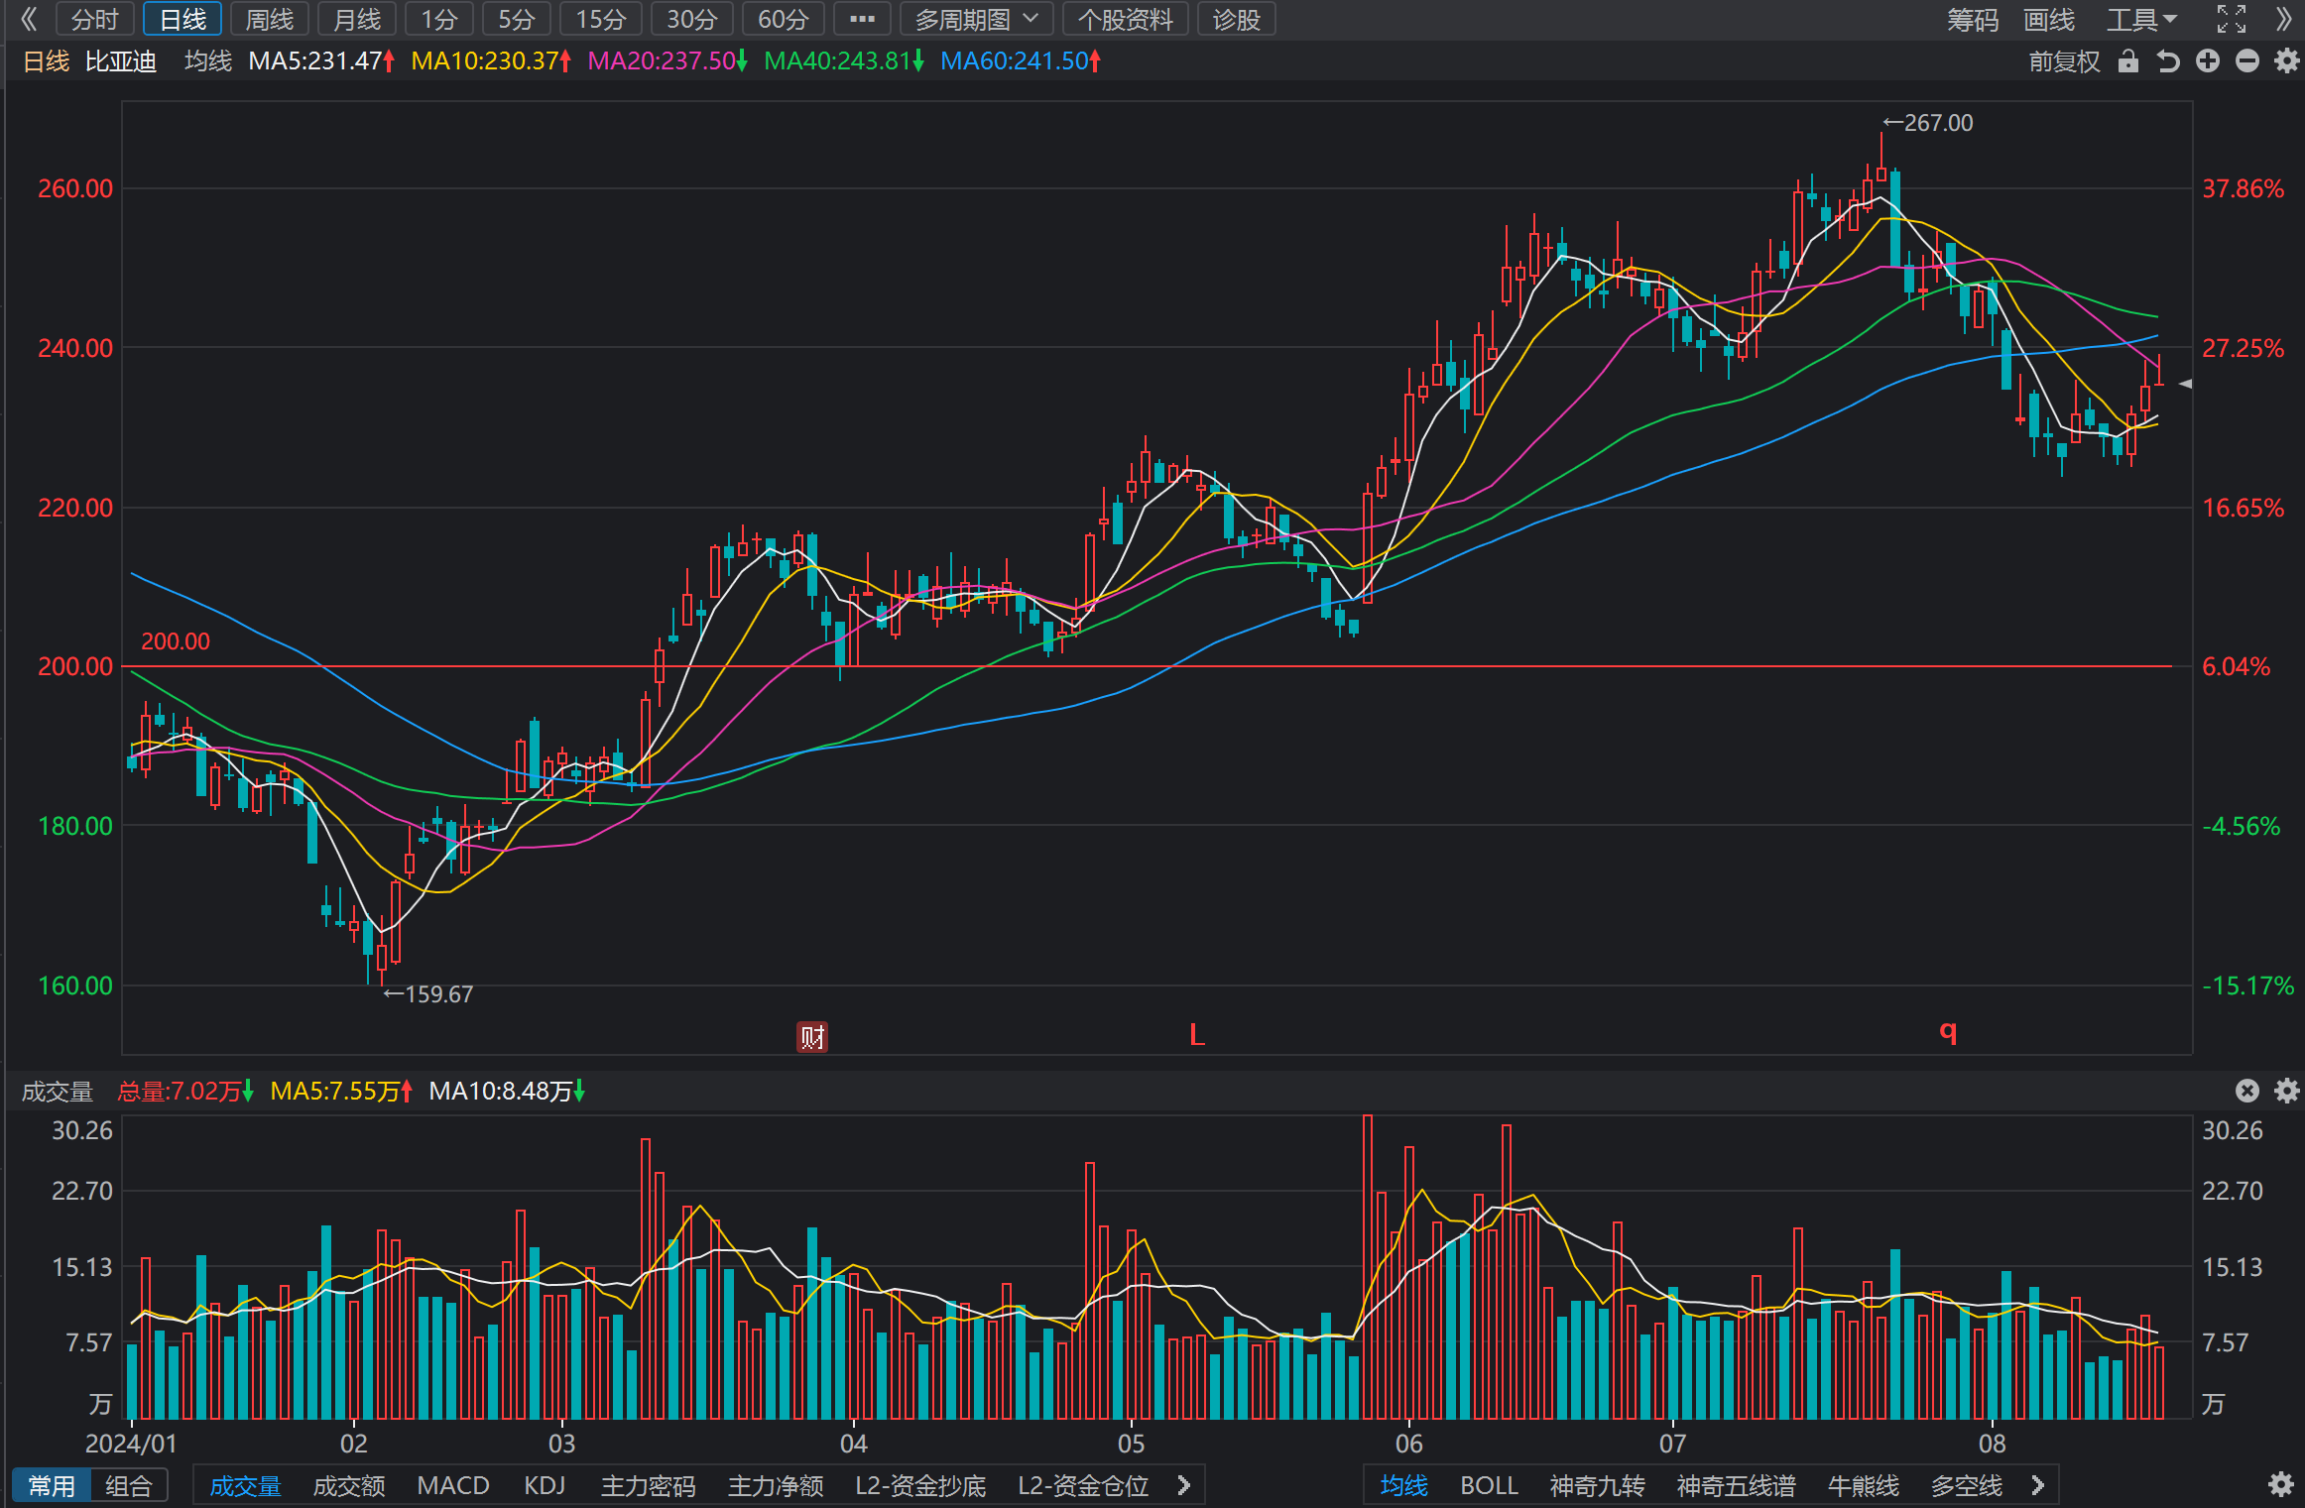2305x1508 pixels.
Task: Collapse left panel with double chevron
Action: [x=29, y=19]
